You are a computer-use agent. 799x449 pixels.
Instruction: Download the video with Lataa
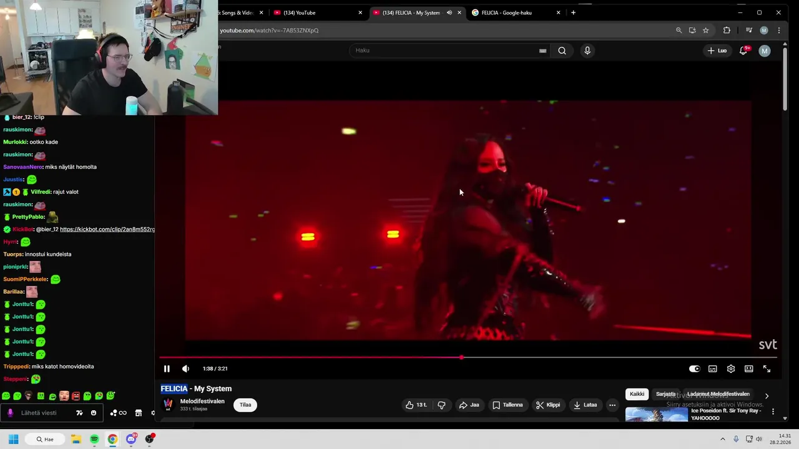(585, 405)
